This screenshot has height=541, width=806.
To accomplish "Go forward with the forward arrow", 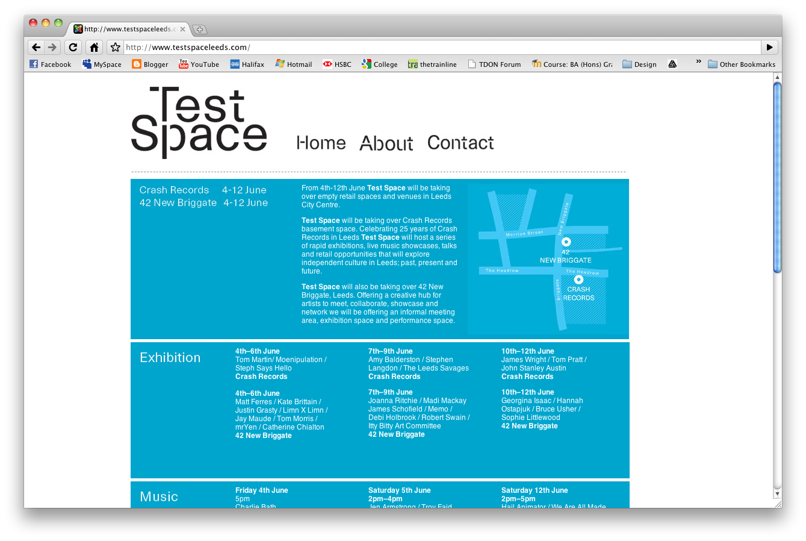I will 52,47.
